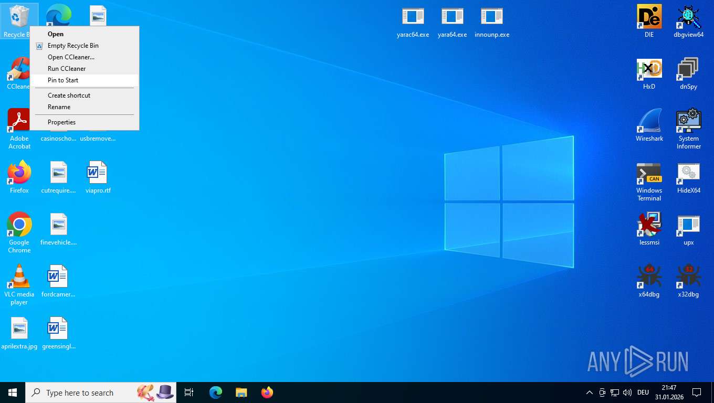Focus the taskbar search box
The width and height of the screenshot is (714, 403).
101,393
